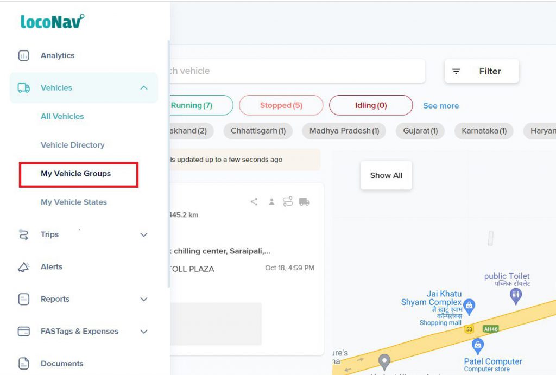Image resolution: width=556 pixels, height=375 pixels.
Task: Click the See more link
Action: (441, 106)
